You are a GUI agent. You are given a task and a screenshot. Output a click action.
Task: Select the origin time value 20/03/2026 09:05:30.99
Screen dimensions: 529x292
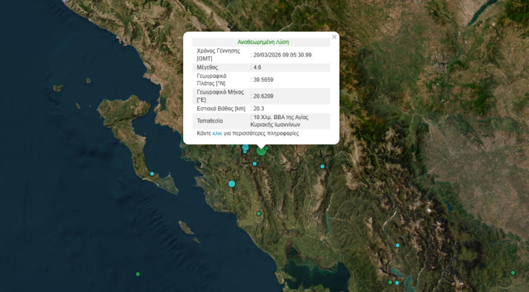pos(282,54)
